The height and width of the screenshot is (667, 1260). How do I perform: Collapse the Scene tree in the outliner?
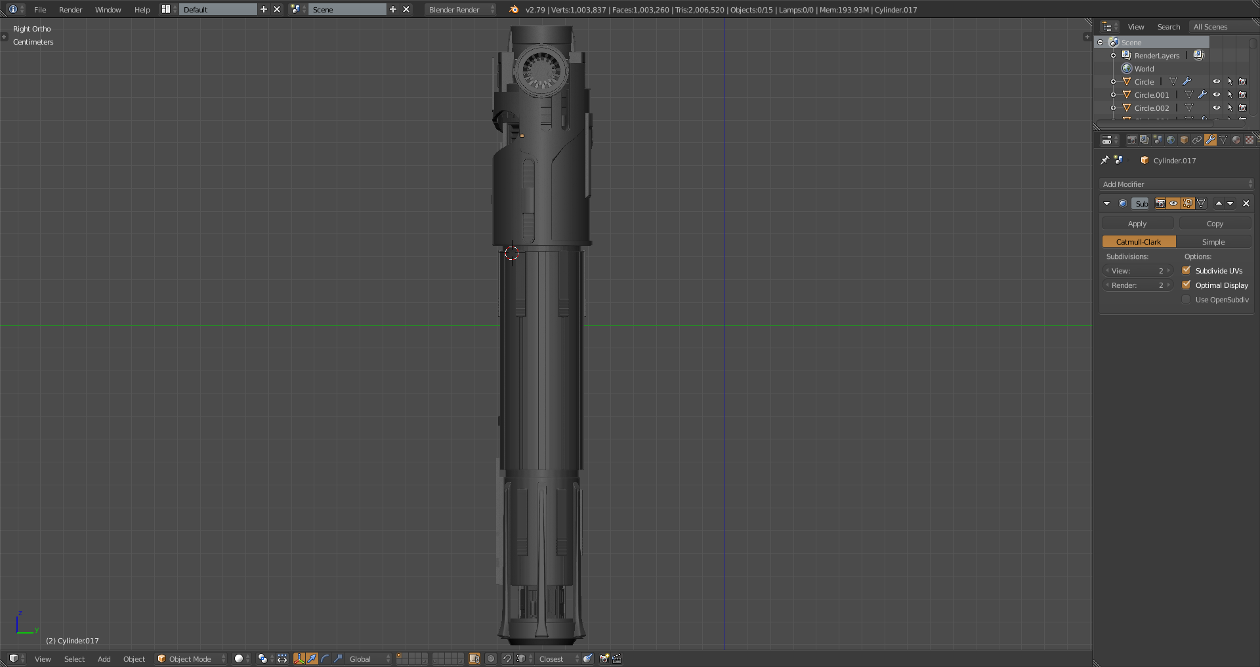[x=1101, y=42]
